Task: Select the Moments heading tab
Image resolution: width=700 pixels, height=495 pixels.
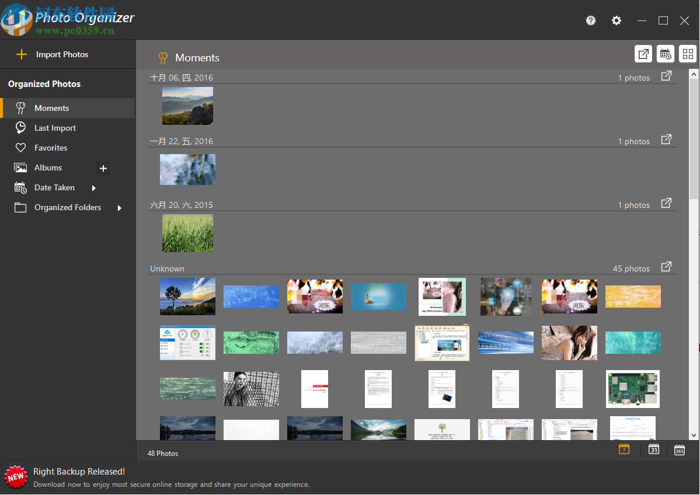Action: click(197, 58)
